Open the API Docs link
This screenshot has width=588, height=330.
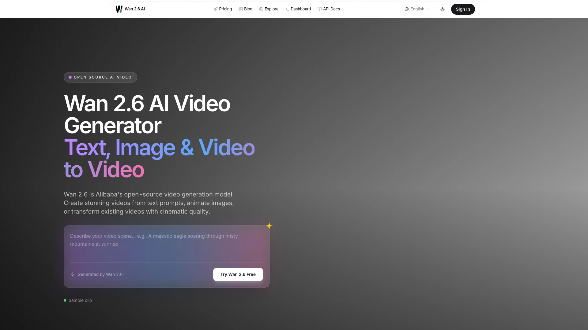coord(331,9)
